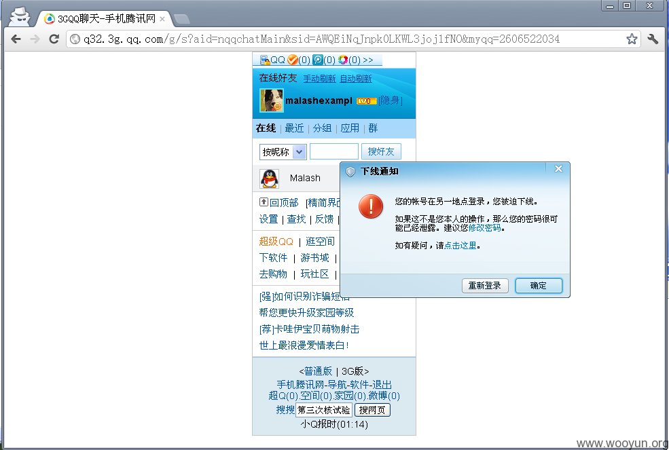The image size is (669, 450).
Task: Open the browser wrench settings menu
Action: click(x=653, y=39)
